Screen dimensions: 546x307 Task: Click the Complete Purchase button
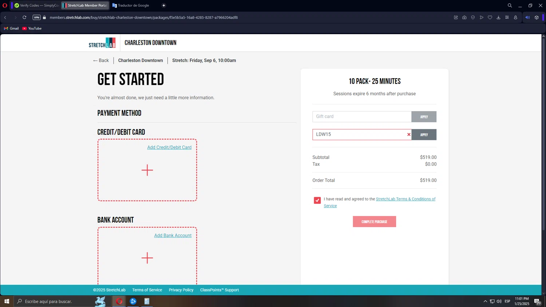[x=374, y=222]
